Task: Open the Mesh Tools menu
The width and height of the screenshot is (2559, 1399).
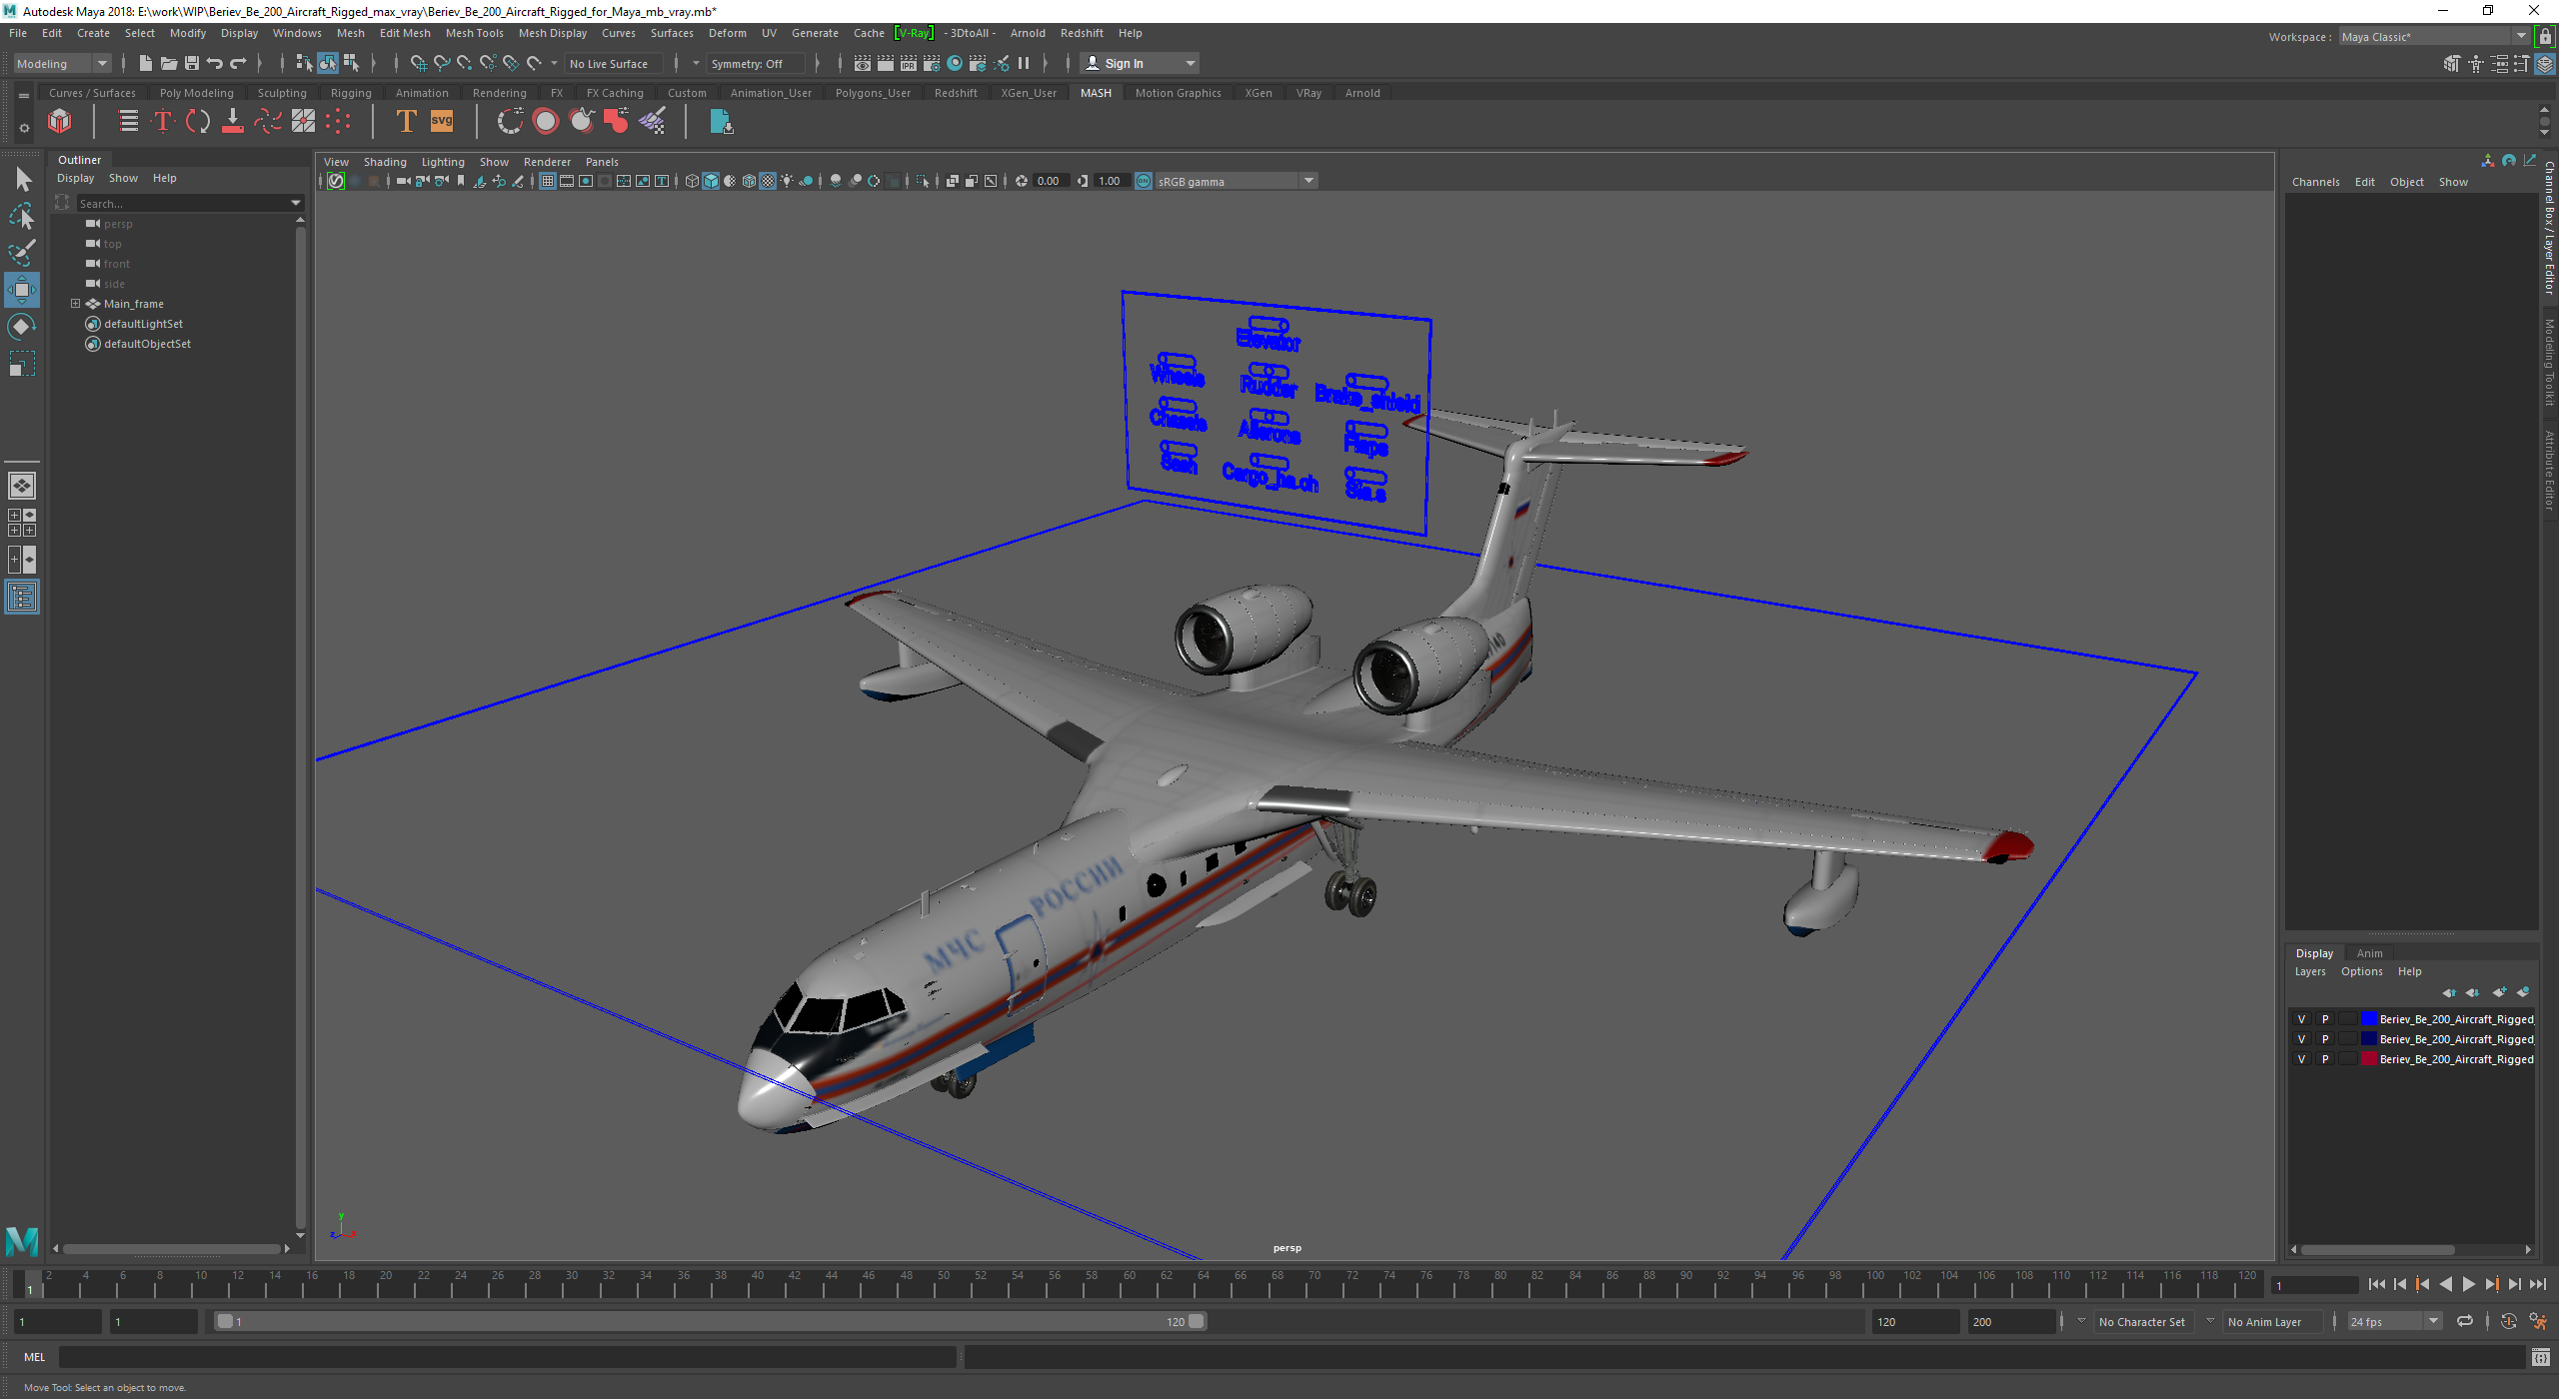Action: pos(474,33)
